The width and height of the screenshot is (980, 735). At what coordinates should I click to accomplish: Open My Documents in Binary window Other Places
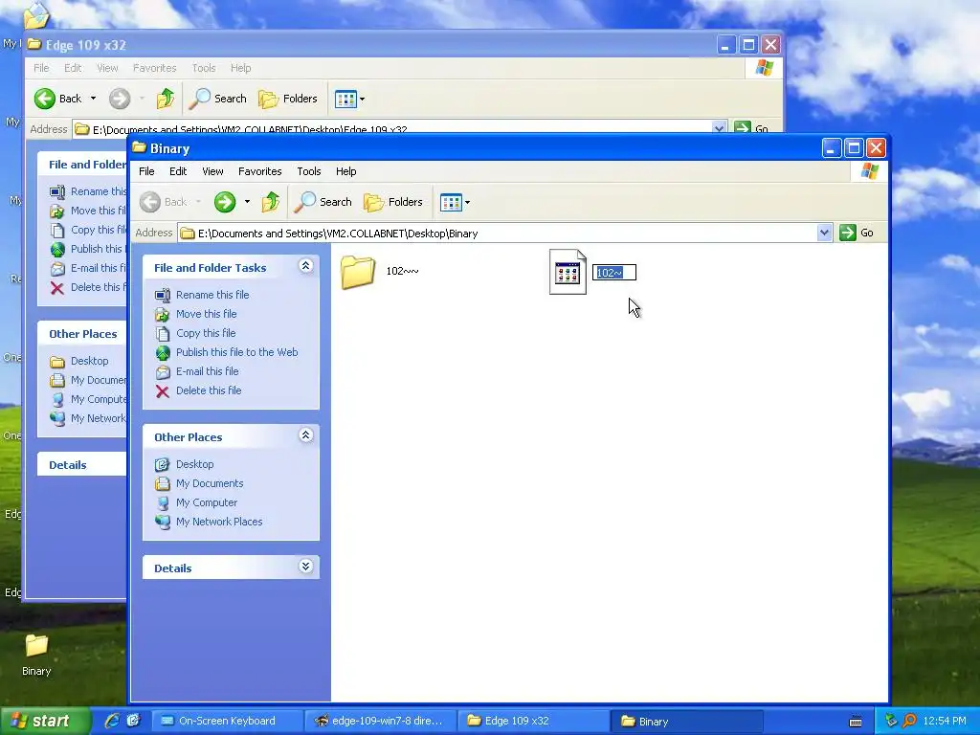pos(210,483)
